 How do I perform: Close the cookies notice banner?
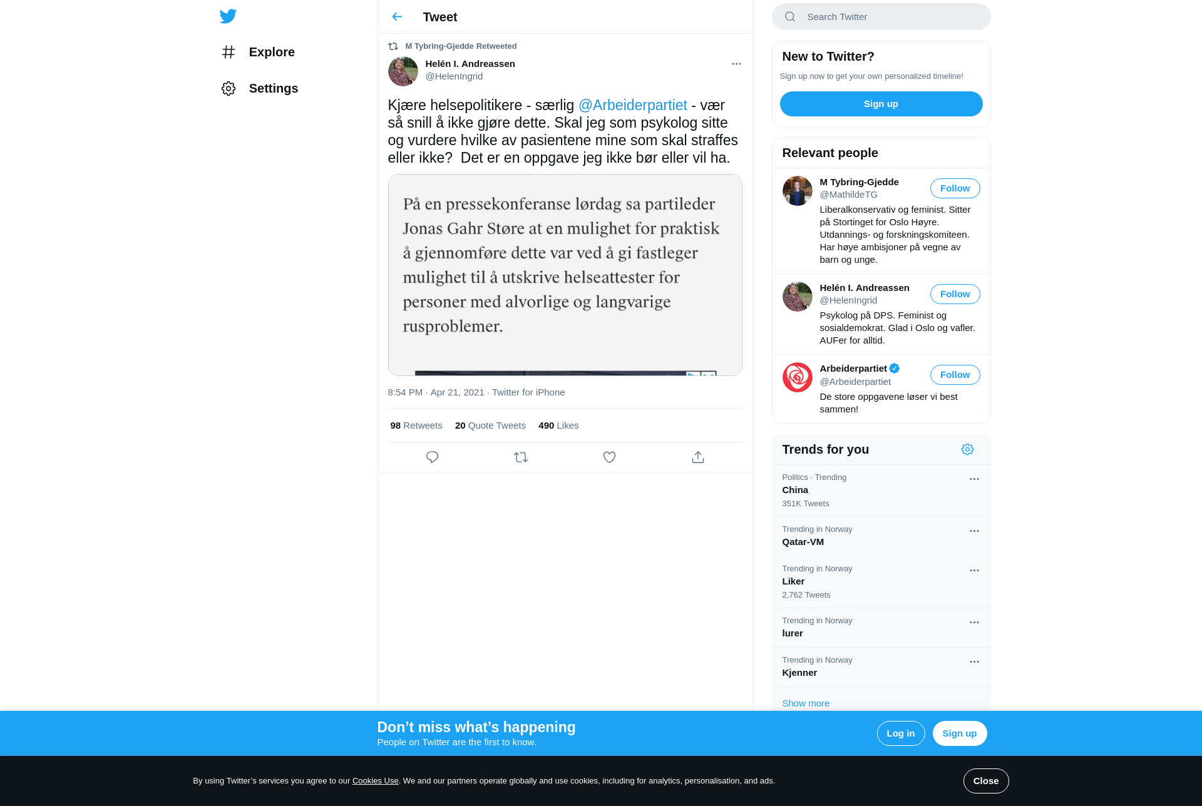pos(985,781)
